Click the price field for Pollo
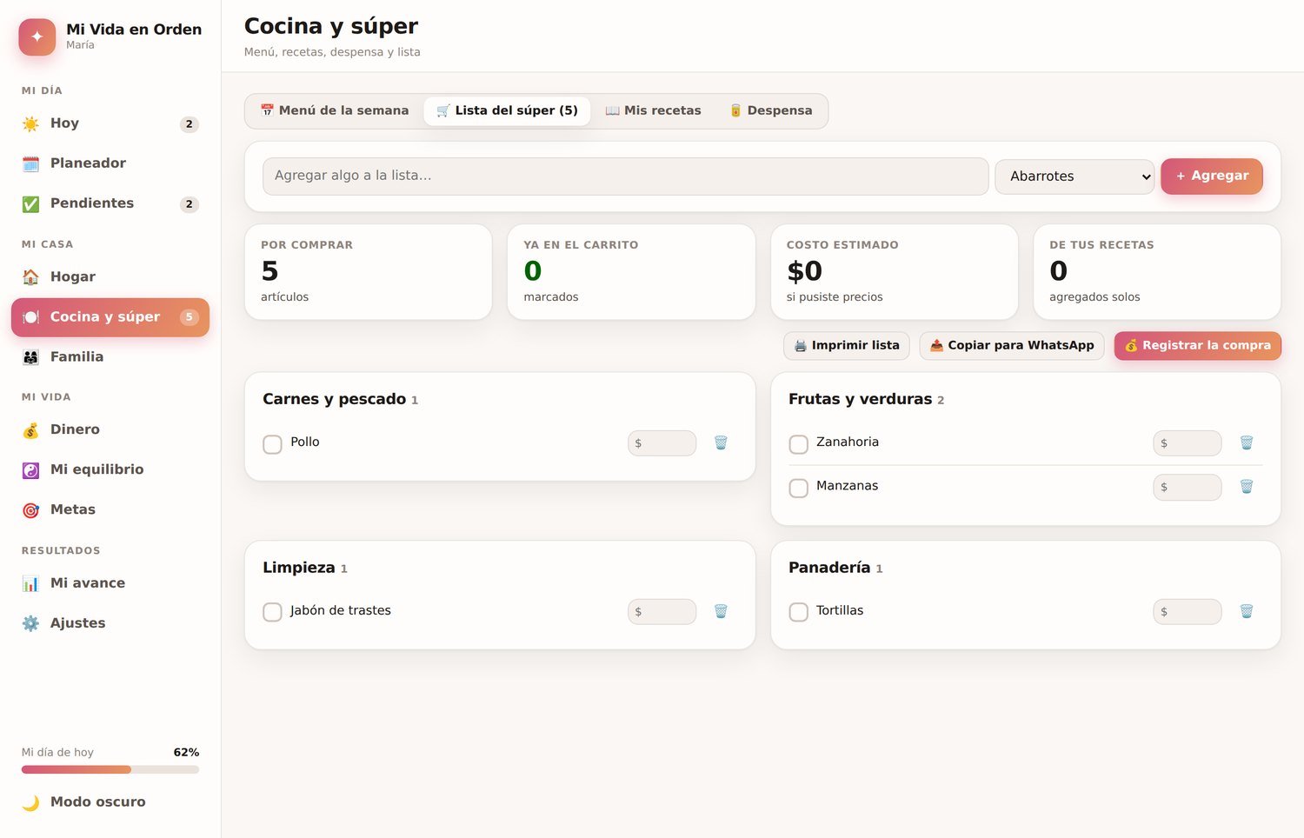1304x838 pixels. [x=662, y=443]
